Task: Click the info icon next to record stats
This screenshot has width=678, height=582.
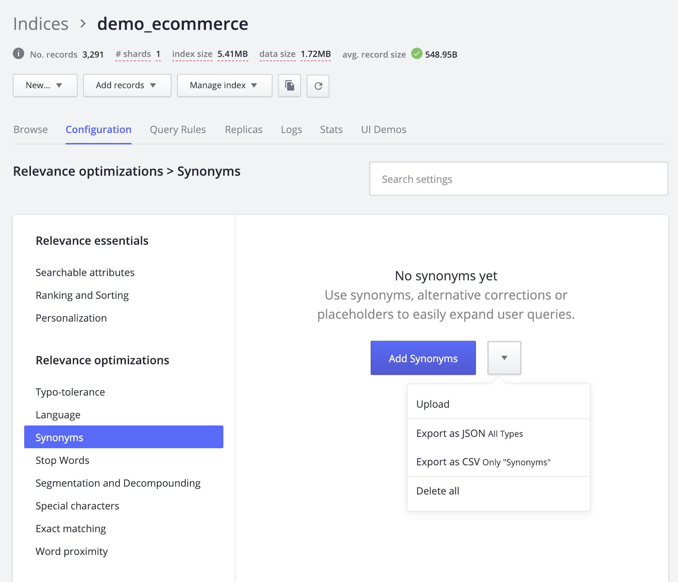Action: pyautogui.click(x=18, y=54)
